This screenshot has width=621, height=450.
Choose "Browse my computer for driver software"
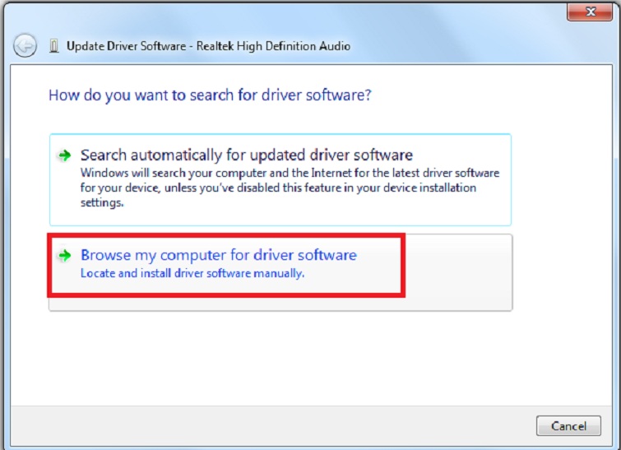pos(218,255)
